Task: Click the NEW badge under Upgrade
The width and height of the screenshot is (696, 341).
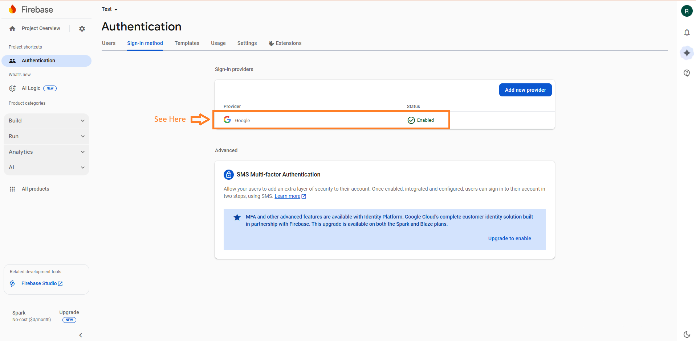Action: (69, 320)
